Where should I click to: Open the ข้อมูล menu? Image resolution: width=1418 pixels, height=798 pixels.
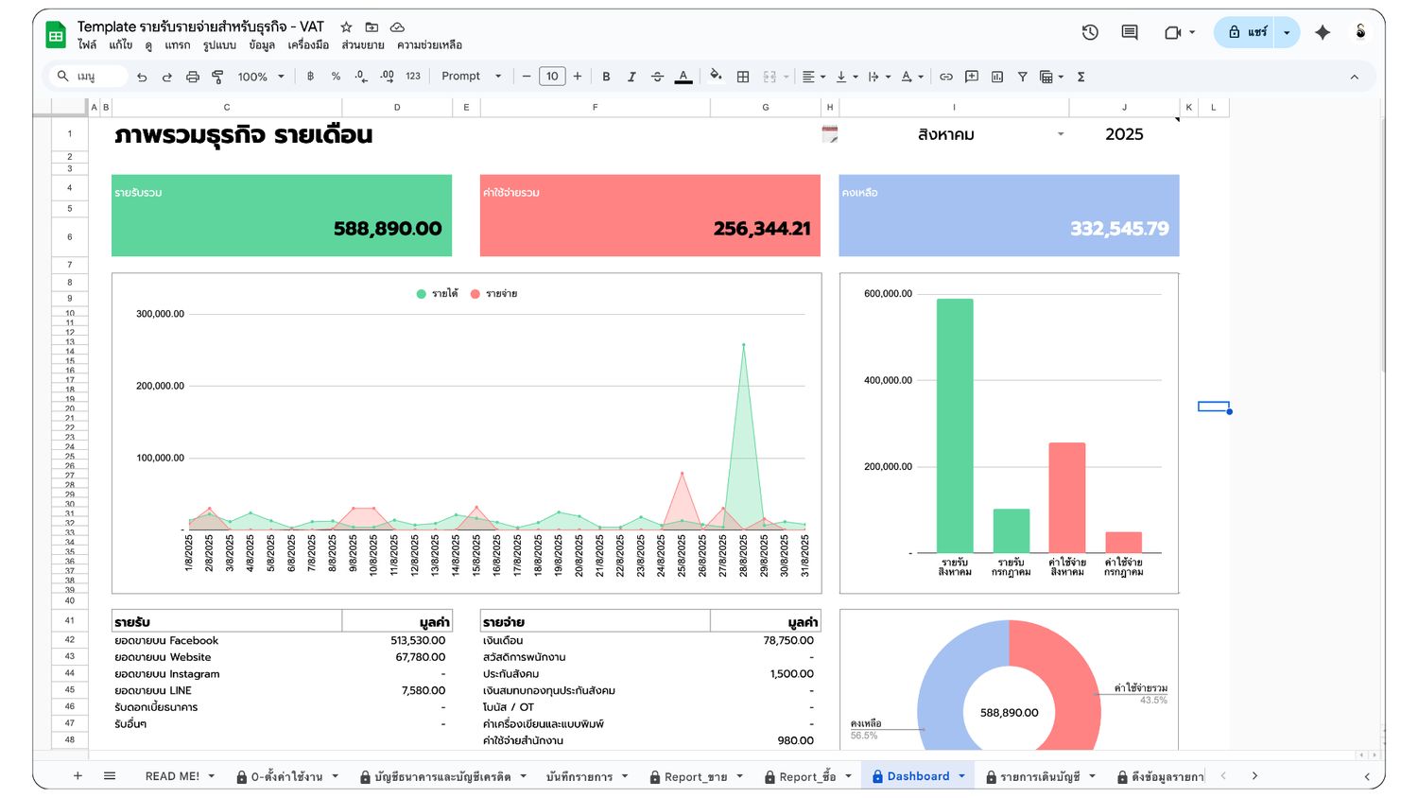tap(262, 45)
